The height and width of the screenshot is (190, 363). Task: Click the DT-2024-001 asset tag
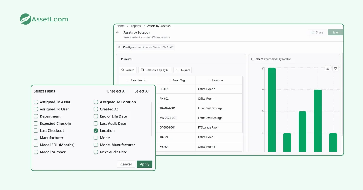point(167,128)
